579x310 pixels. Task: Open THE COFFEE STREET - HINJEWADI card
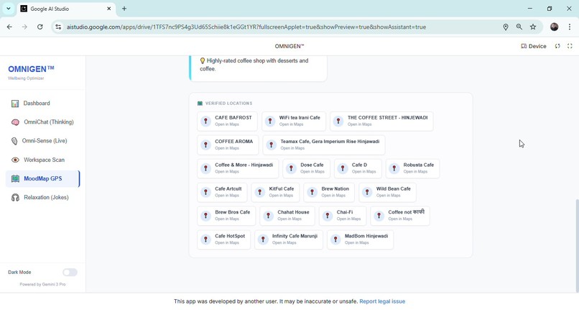pos(381,121)
